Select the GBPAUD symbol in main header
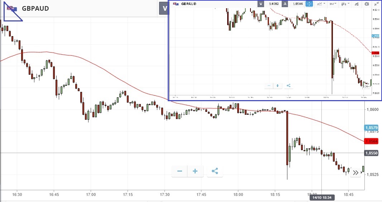The image size is (382, 202). tap(35, 9)
